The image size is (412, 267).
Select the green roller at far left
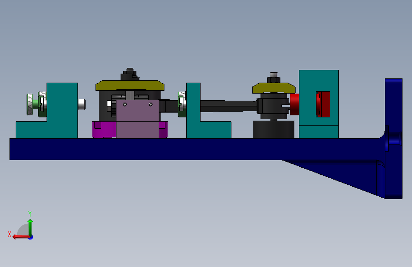coord(31,105)
